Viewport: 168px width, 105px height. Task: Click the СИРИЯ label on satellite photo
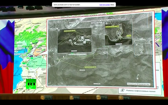point(82,70)
